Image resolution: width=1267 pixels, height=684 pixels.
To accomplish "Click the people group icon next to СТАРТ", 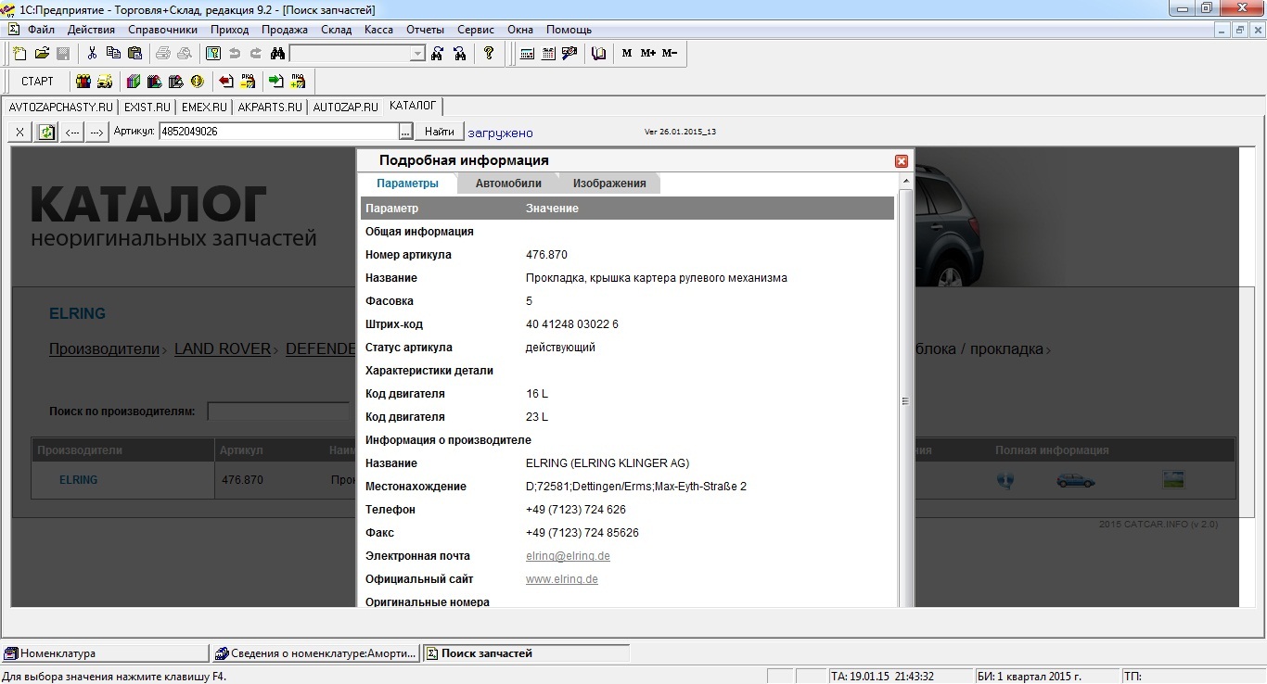I will pyautogui.click(x=83, y=82).
